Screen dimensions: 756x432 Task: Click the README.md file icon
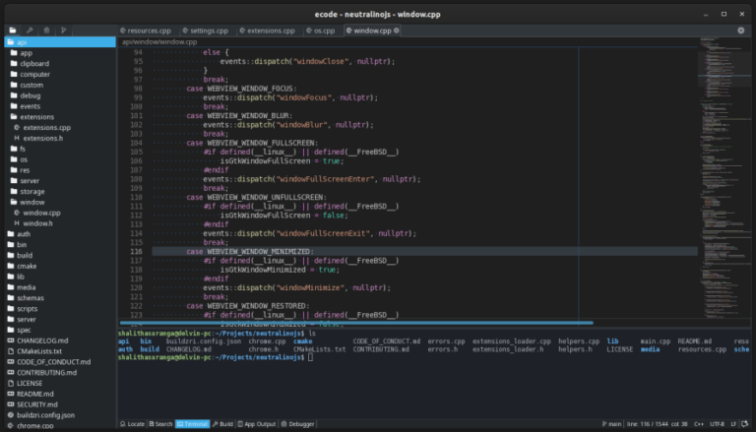coord(11,394)
